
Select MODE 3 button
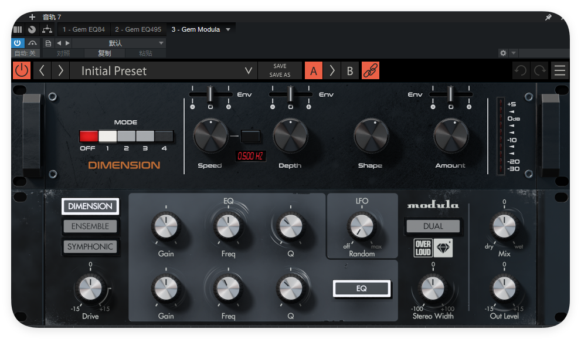145,136
